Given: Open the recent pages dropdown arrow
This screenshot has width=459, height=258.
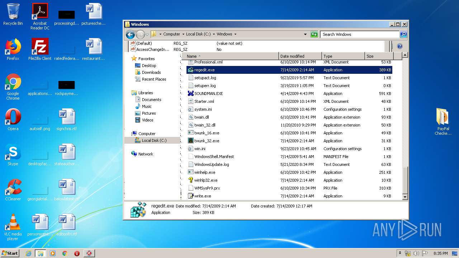Looking at the screenshot, I should 147,35.
